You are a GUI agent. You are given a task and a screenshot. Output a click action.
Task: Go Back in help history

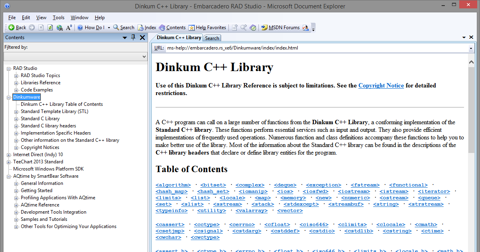(17, 28)
